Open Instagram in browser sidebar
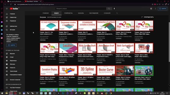 pyautogui.click(x=2, y=38)
